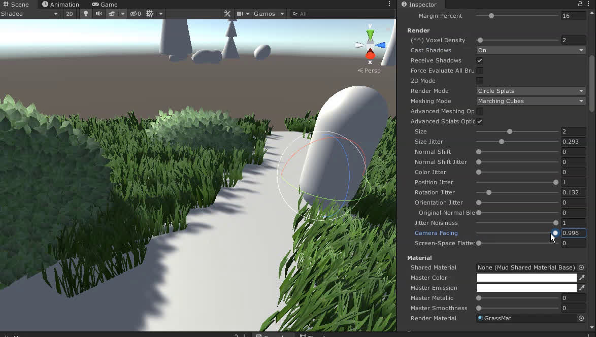Click the green Y axis on the orientation gizmo

(x=370, y=35)
